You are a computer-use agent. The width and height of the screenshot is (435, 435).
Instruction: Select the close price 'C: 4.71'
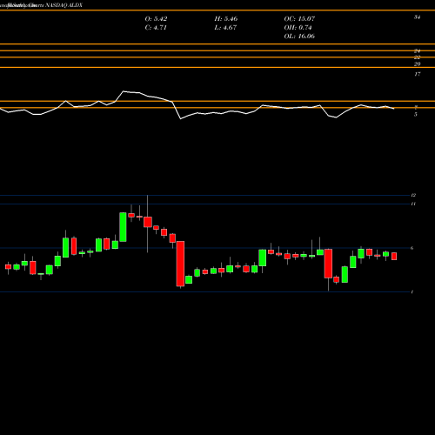tap(156, 27)
